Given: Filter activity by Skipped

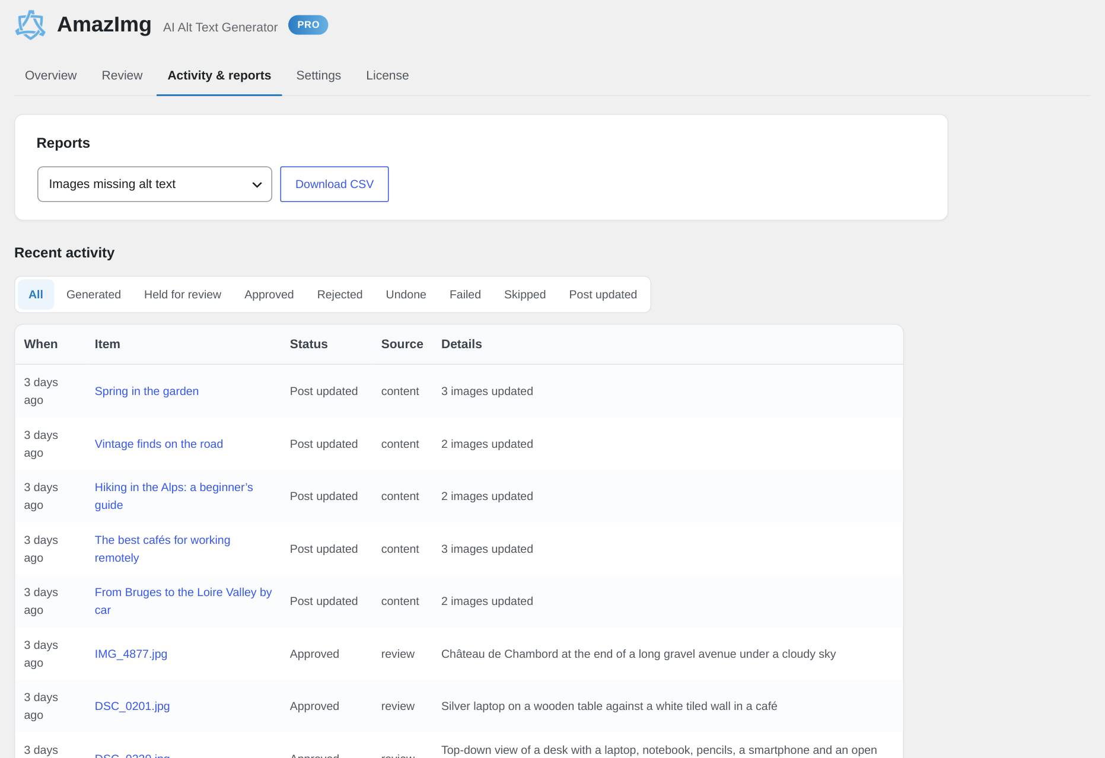Looking at the screenshot, I should (525, 294).
